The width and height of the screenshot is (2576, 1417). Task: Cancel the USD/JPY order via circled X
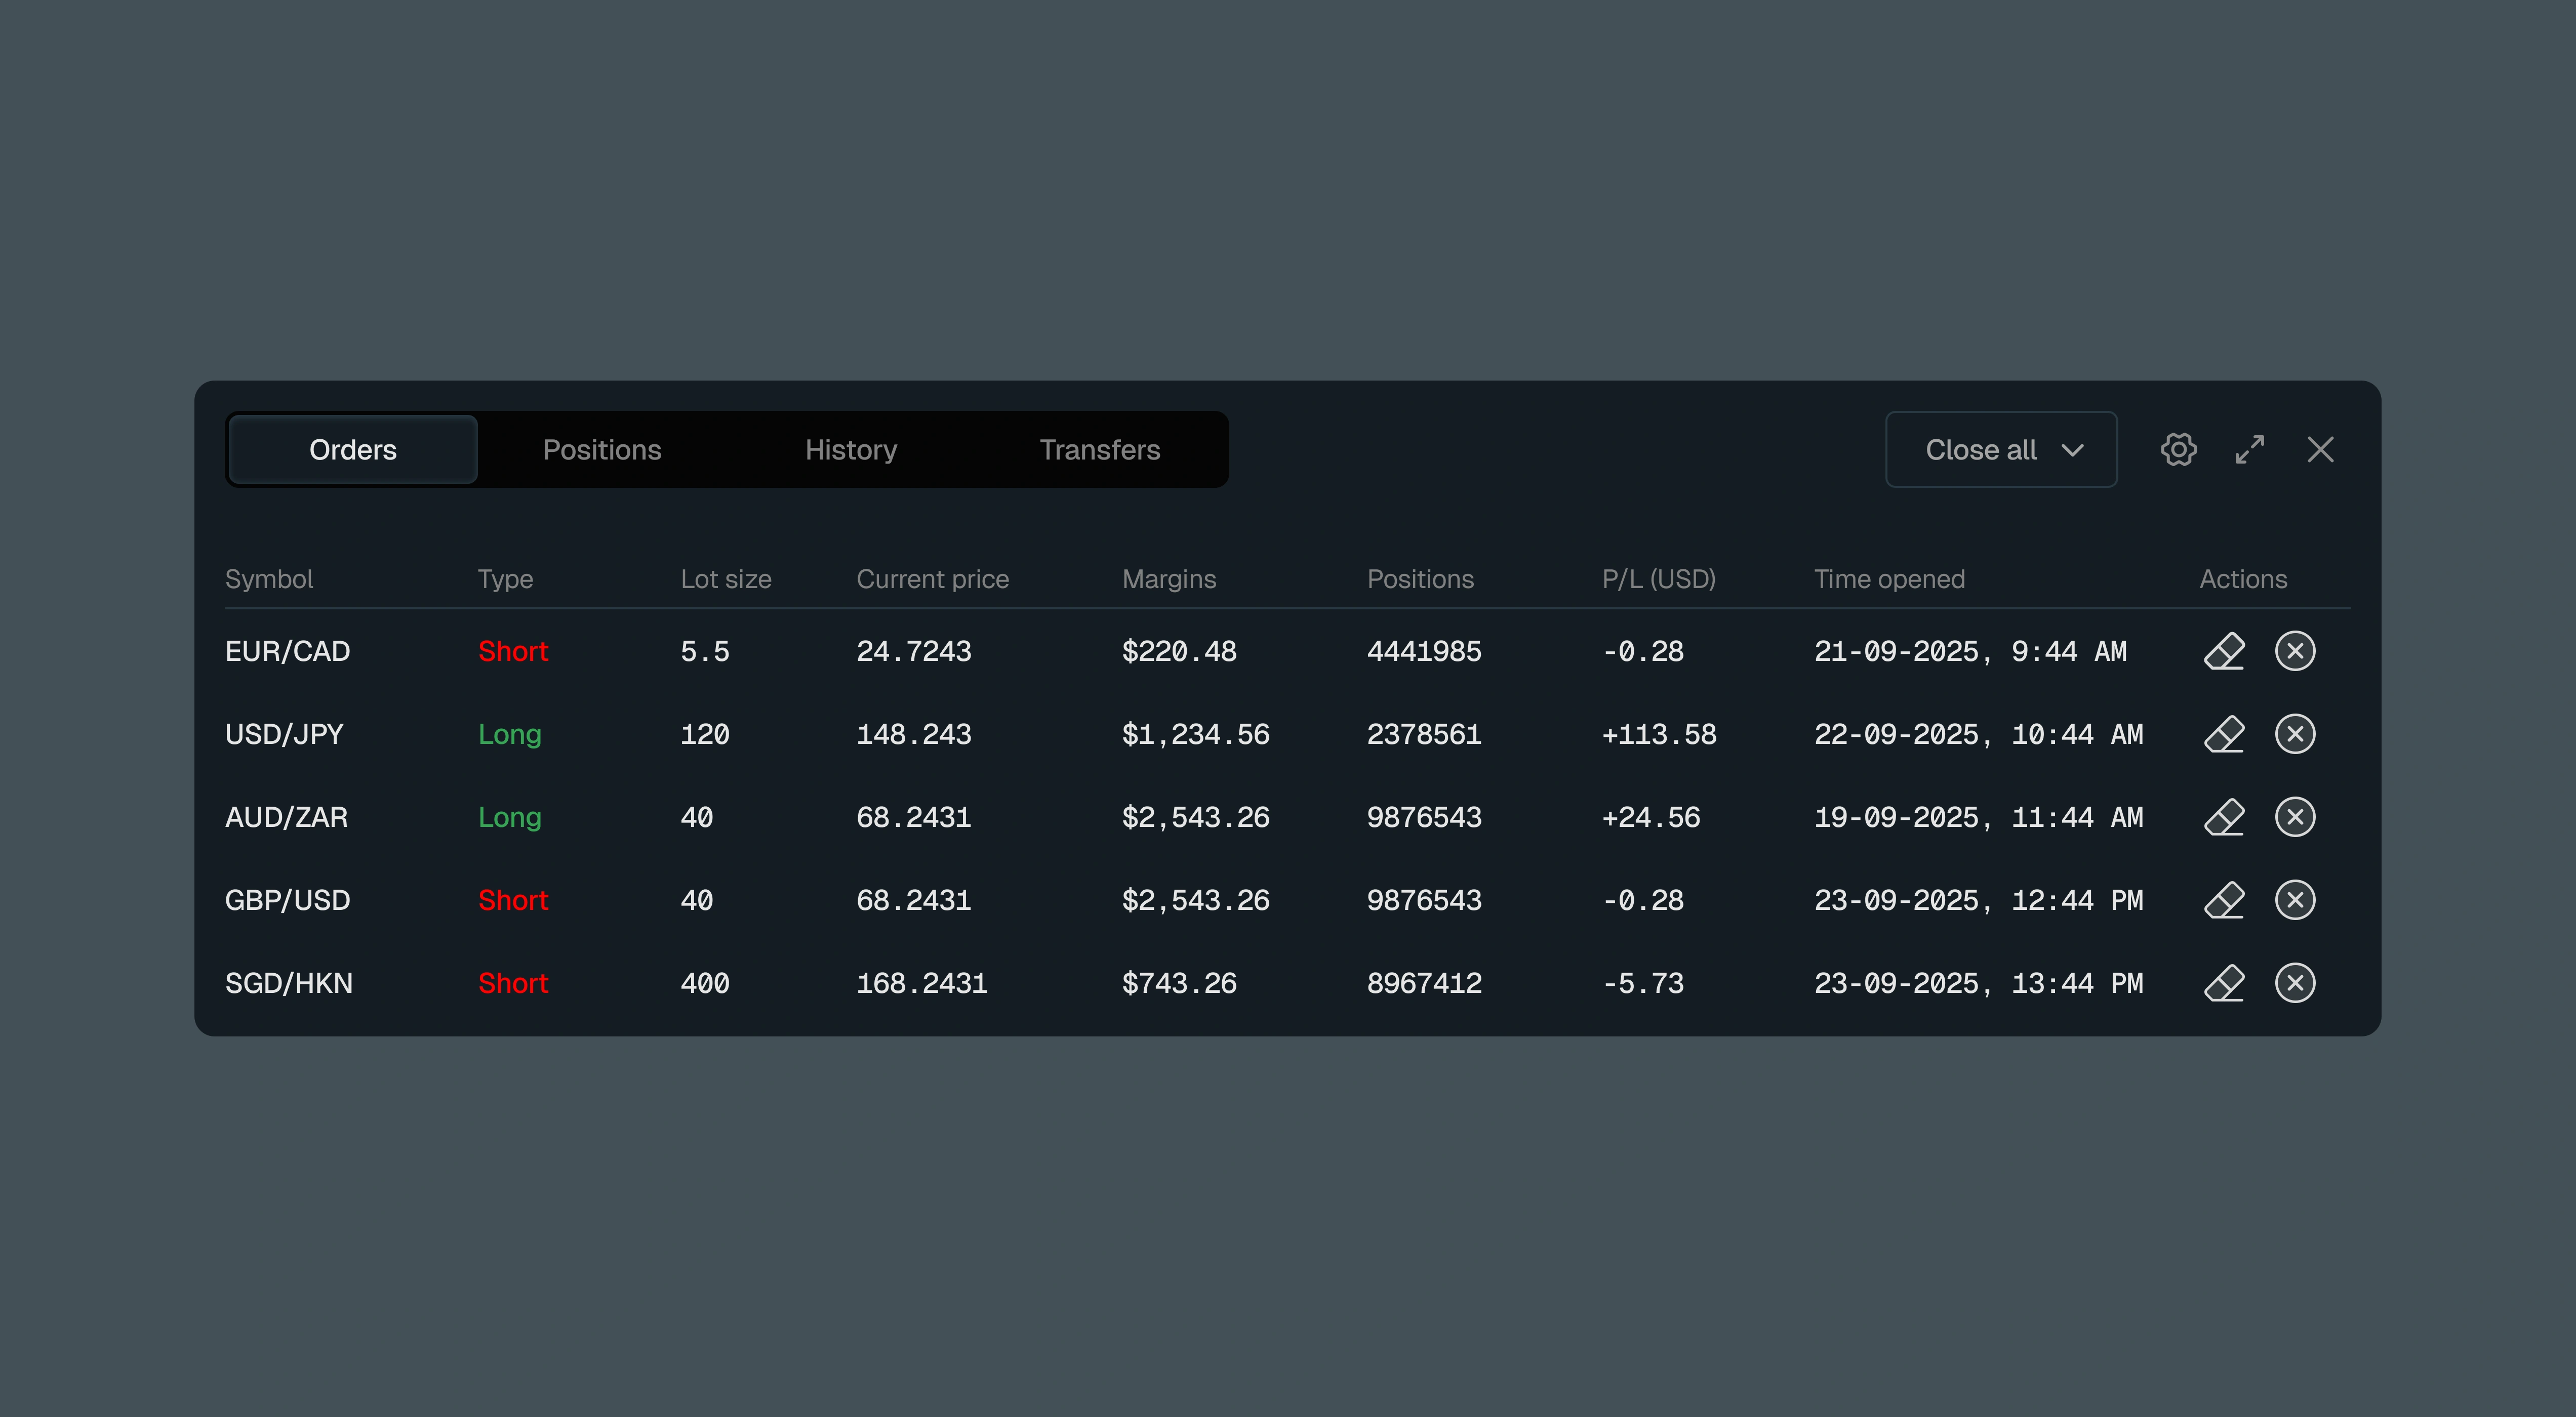tap(2295, 734)
